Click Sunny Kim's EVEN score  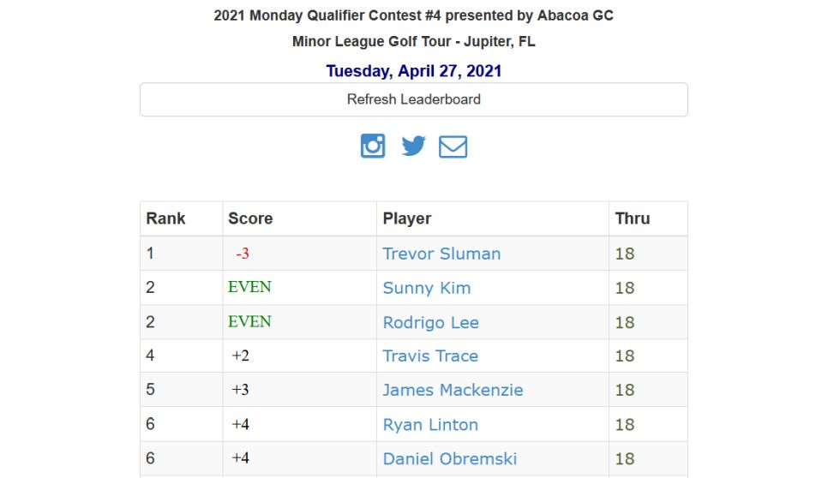[249, 287]
